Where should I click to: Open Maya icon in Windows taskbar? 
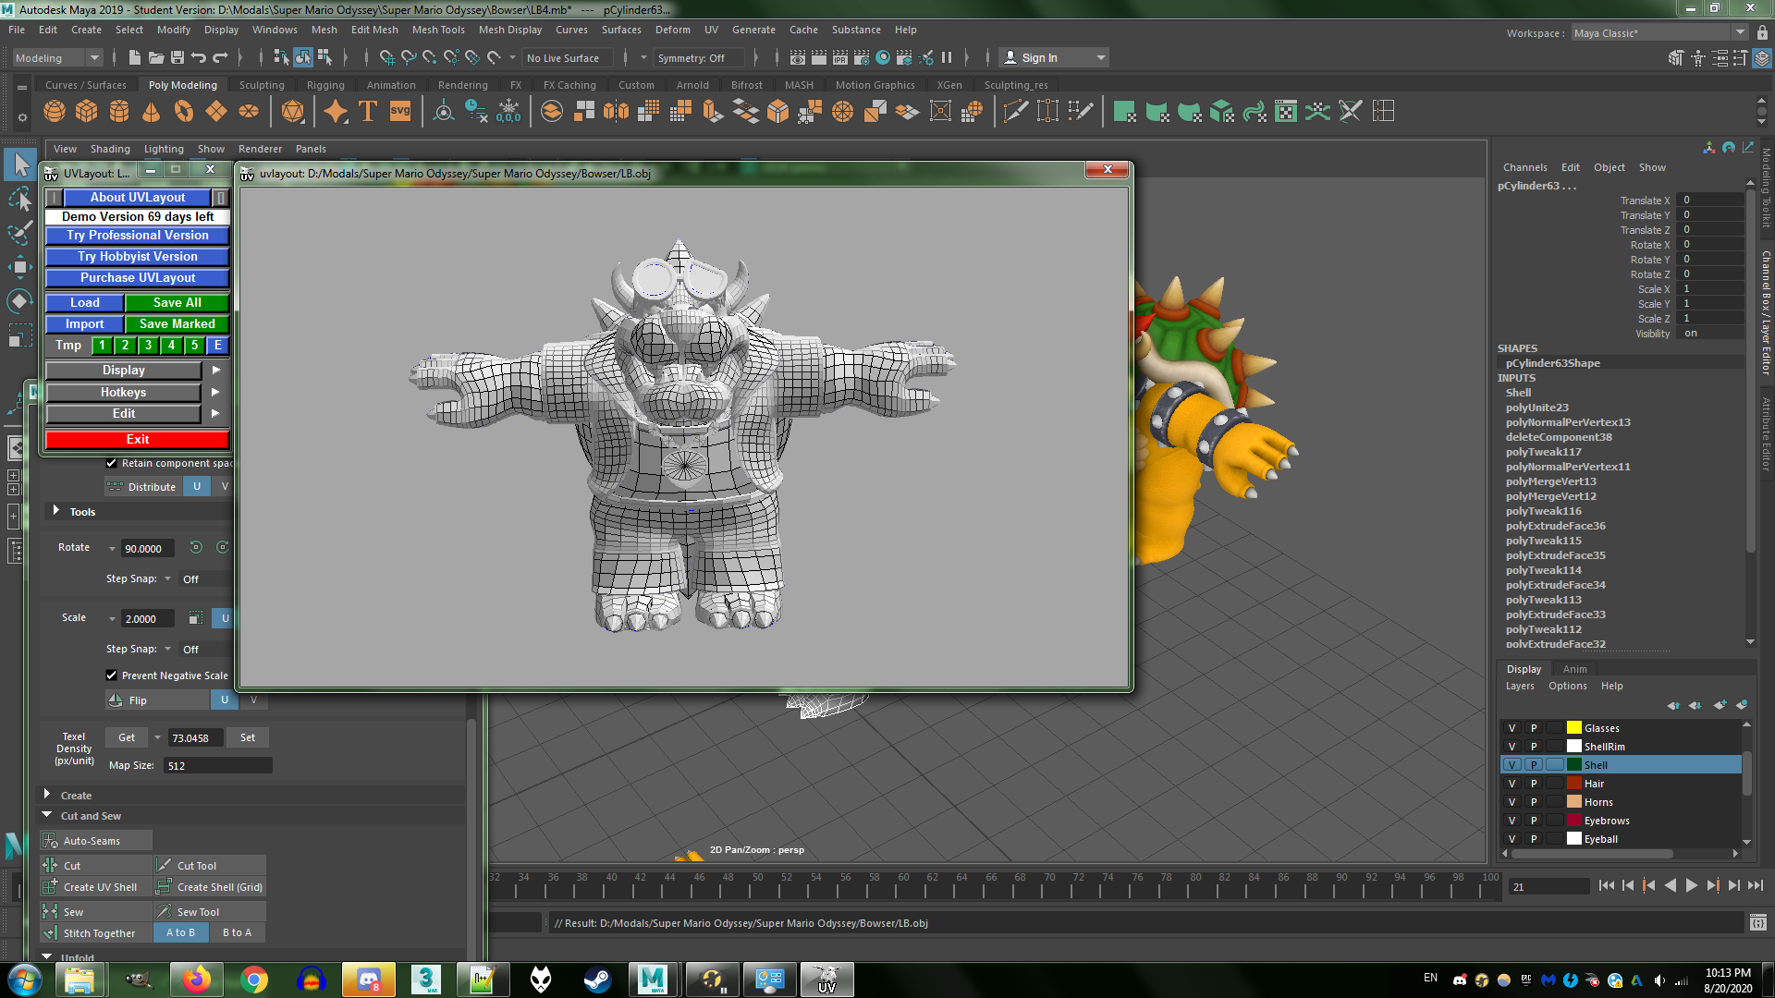pyautogui.click(x=654, y=980)
